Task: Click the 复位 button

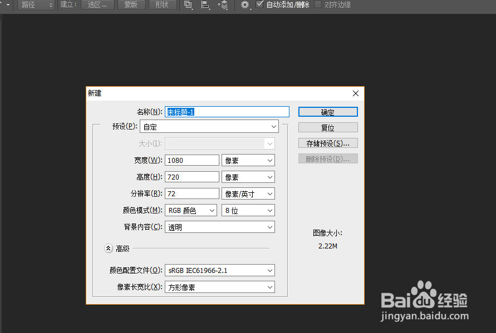Action: pyautogui.click(x=328, y=128)
